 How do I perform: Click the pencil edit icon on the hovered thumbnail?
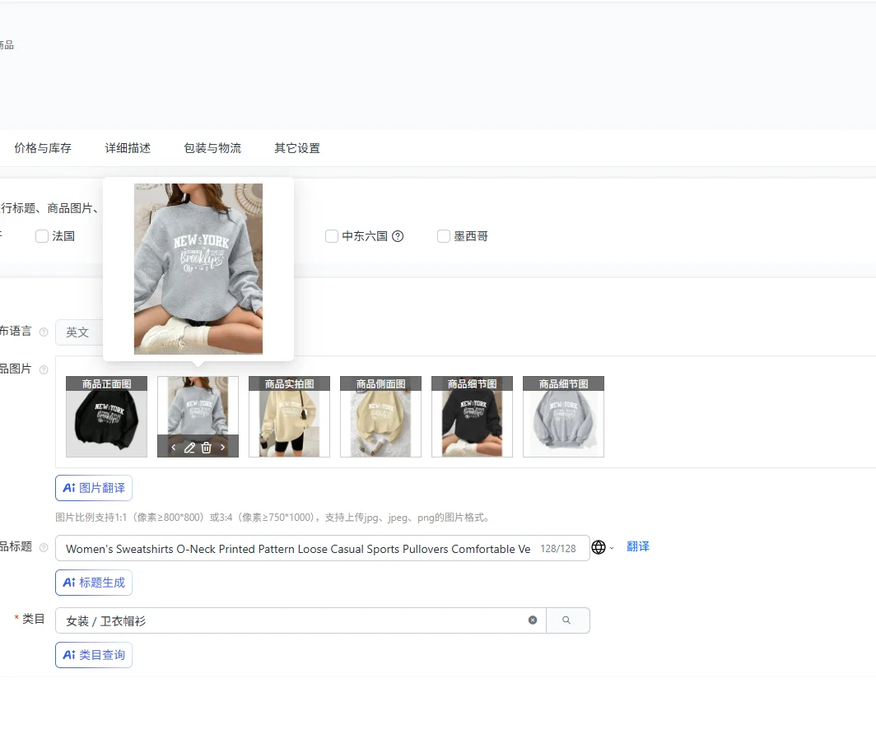click(x=190, y=448)
